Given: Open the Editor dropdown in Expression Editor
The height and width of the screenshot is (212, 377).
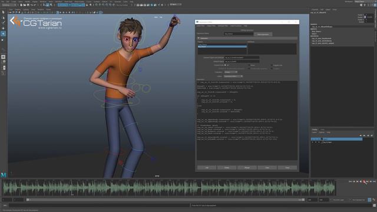Looking at the screenshot, I should (x=233, y=76).
